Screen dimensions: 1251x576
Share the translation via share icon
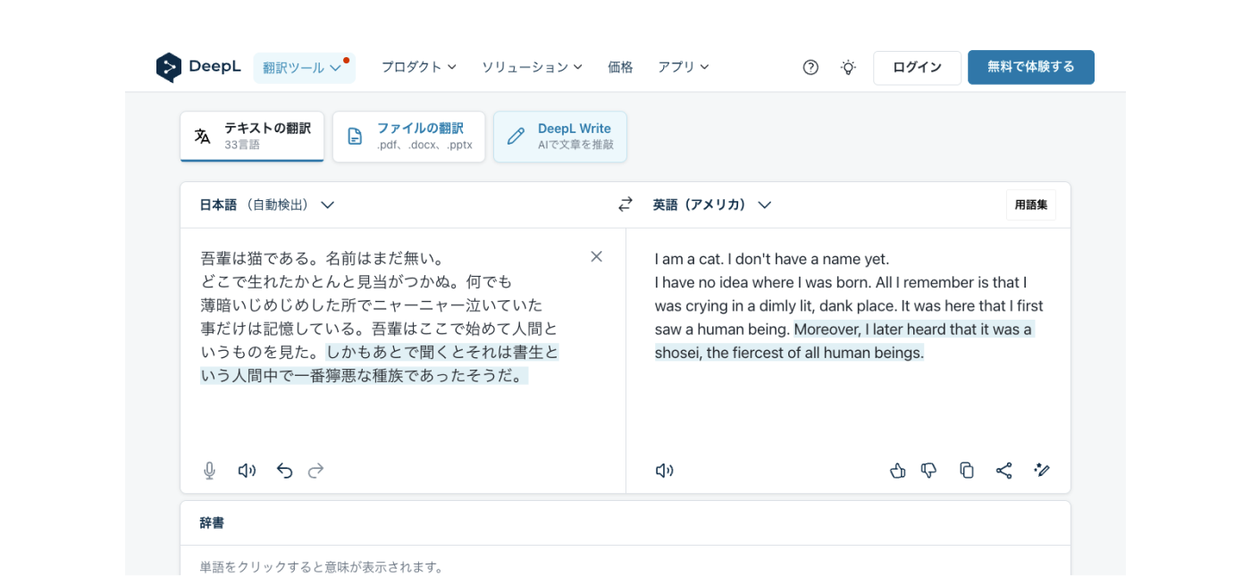pyautogui.click(x=1003, y=471)
